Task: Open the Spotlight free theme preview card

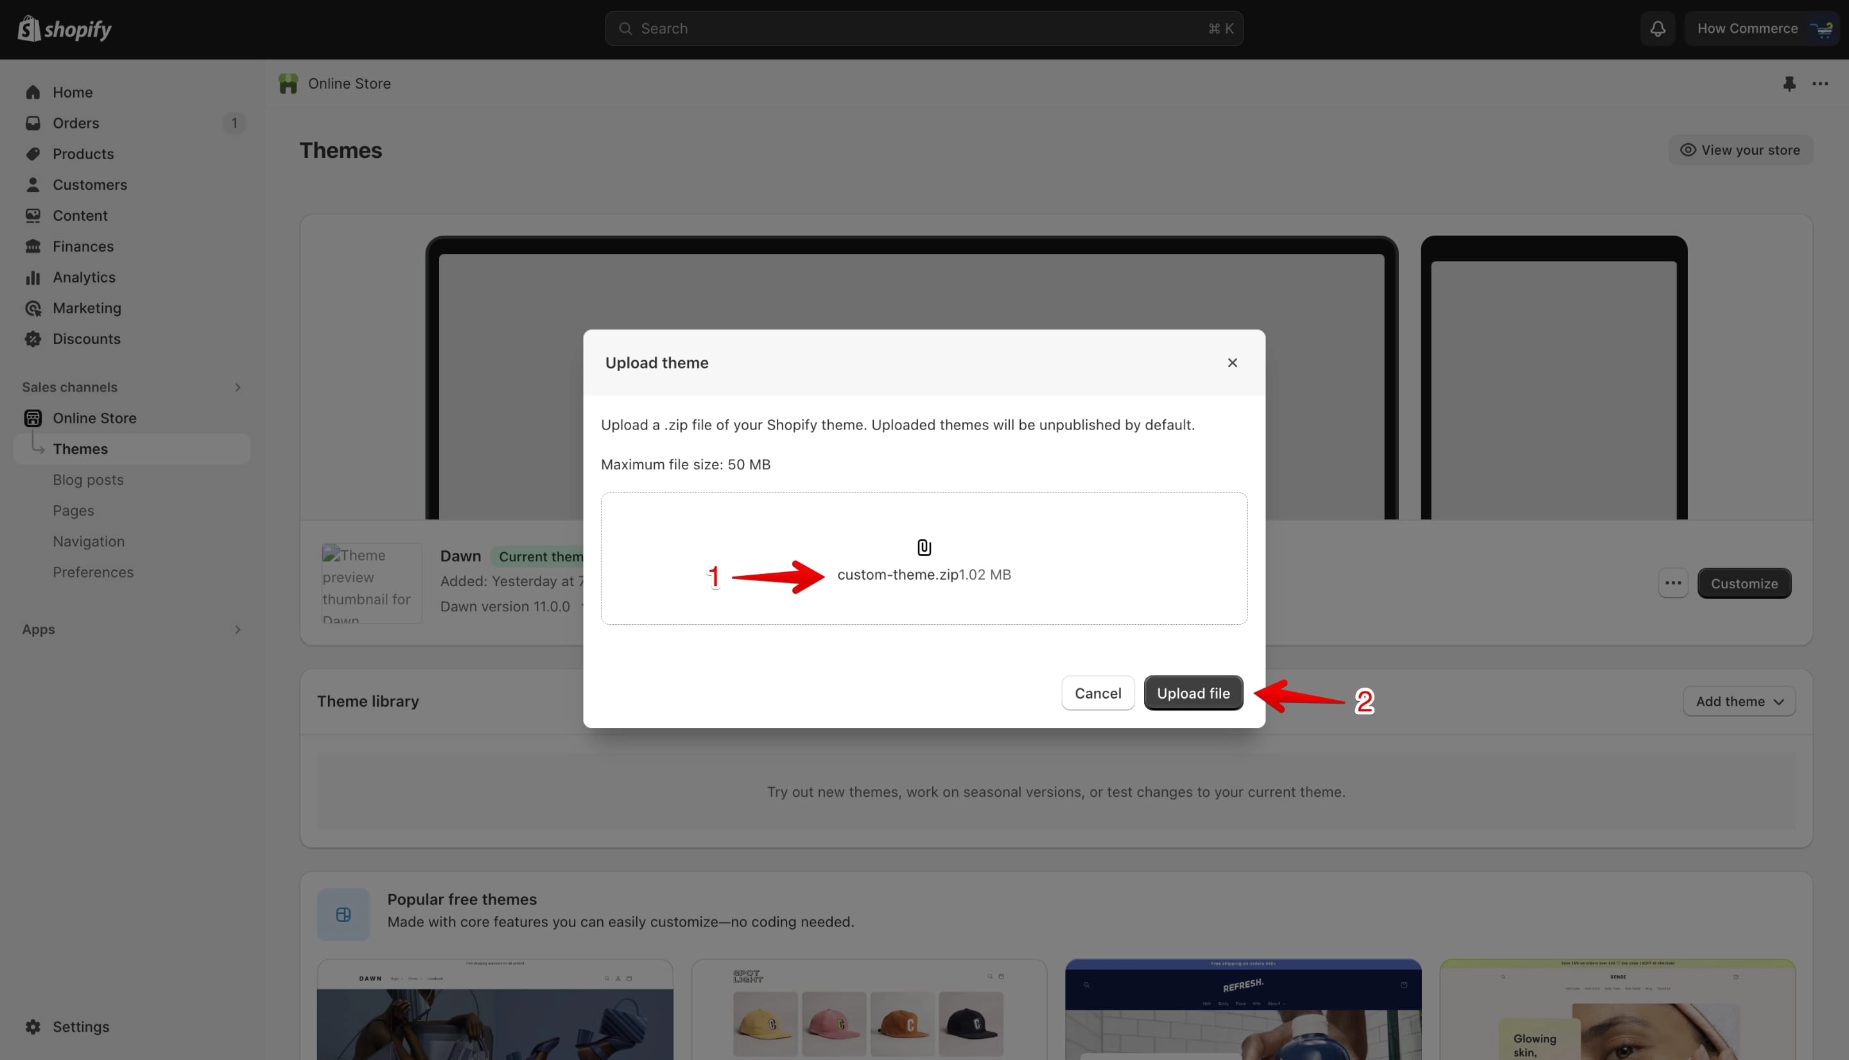Action: (x=869, y=1010)
